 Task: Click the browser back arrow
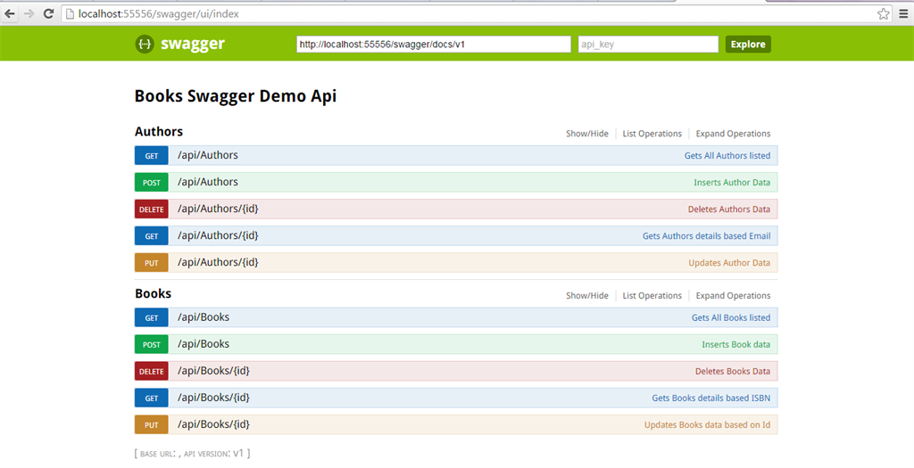tap(10, 14)
